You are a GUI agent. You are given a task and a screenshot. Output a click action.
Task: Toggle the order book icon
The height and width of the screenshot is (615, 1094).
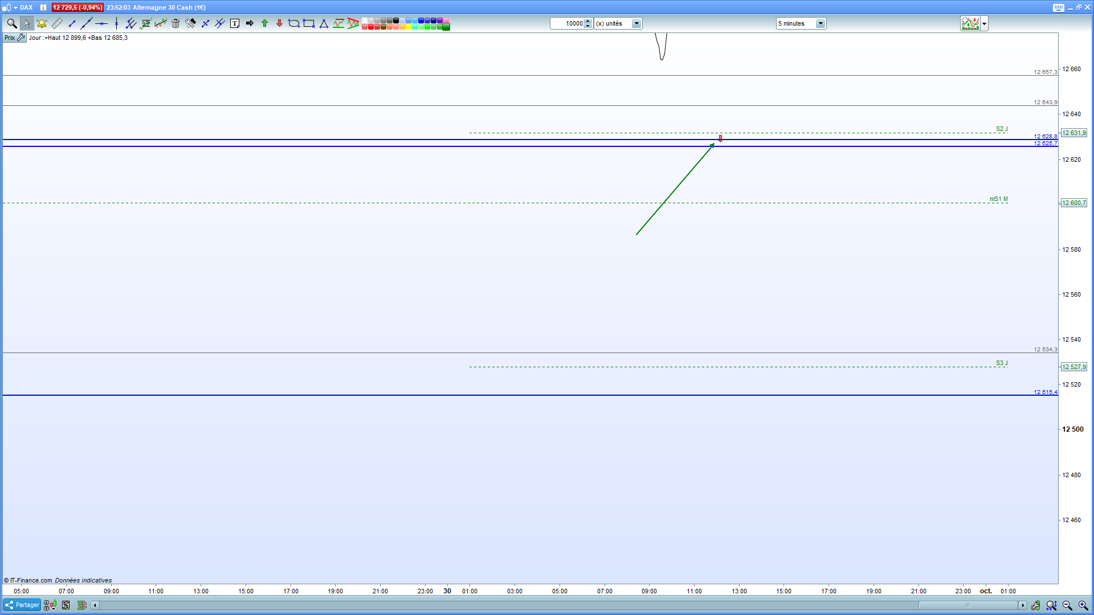click(81, 605)
